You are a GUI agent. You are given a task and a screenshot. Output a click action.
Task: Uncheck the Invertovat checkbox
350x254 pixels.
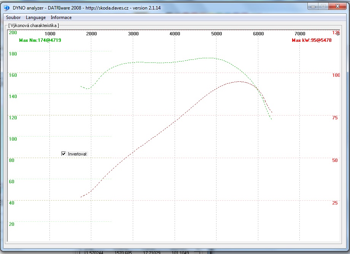(64, 154)
